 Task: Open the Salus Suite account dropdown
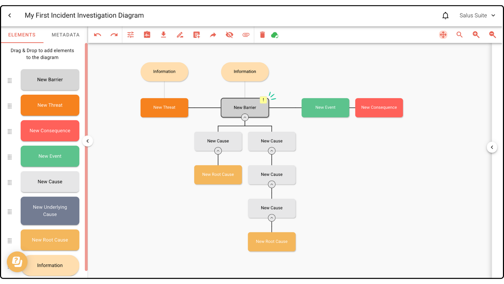[x=477, y=16]
